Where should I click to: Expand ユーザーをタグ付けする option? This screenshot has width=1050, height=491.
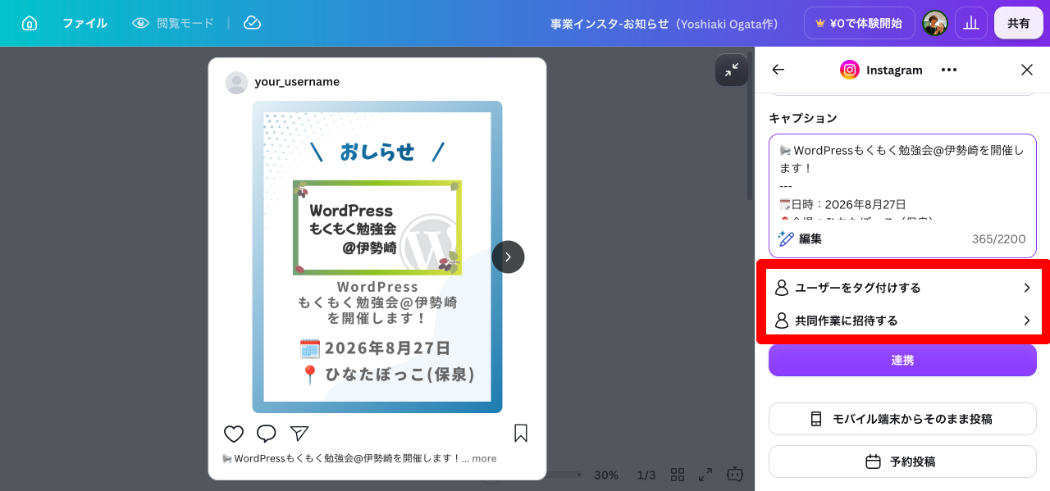pos(903,288)
